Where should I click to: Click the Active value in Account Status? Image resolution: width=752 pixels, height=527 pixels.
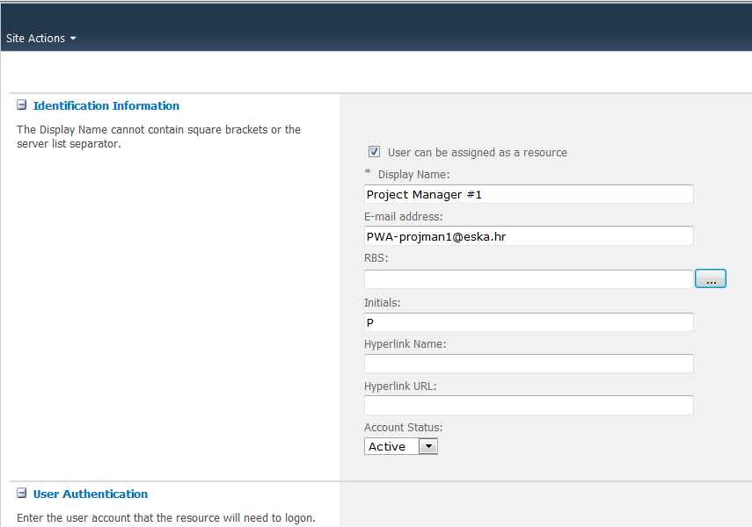coord(390,446)
